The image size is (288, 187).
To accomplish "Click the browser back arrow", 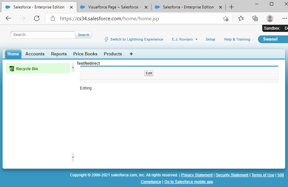I will point(8,18).
